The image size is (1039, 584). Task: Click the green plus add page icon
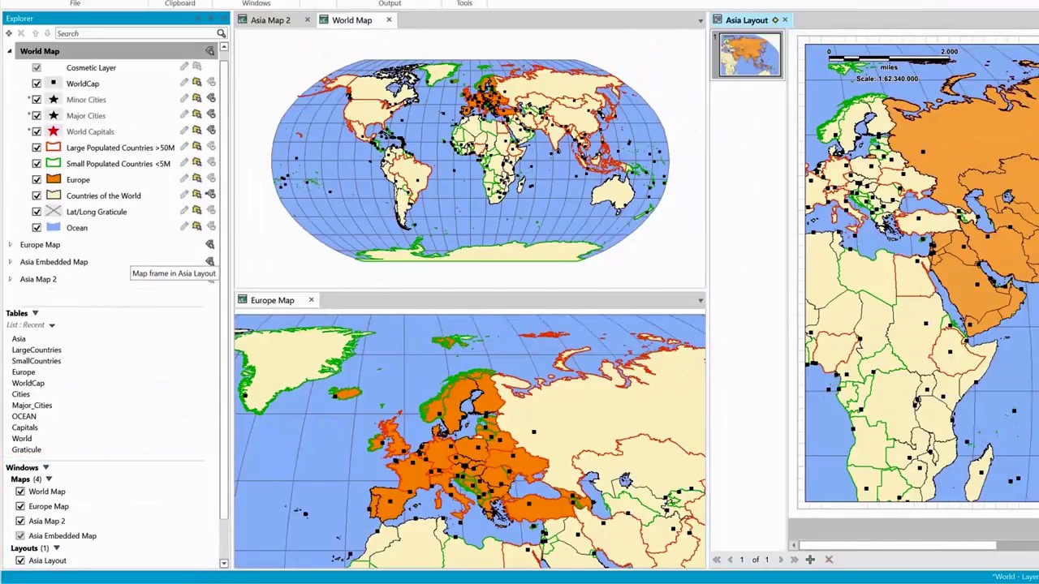coord(810,559)
